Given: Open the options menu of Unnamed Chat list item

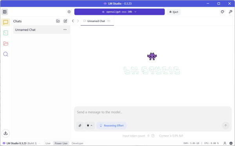Looking at the screenshot, I should point(65,29).
